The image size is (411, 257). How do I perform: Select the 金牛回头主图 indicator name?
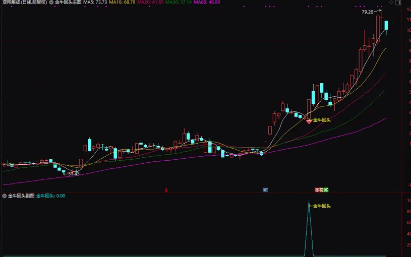tap(68, 2)
